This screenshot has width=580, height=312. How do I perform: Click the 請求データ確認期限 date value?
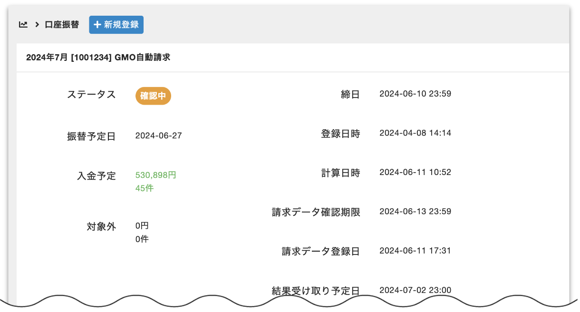[415, 211]
